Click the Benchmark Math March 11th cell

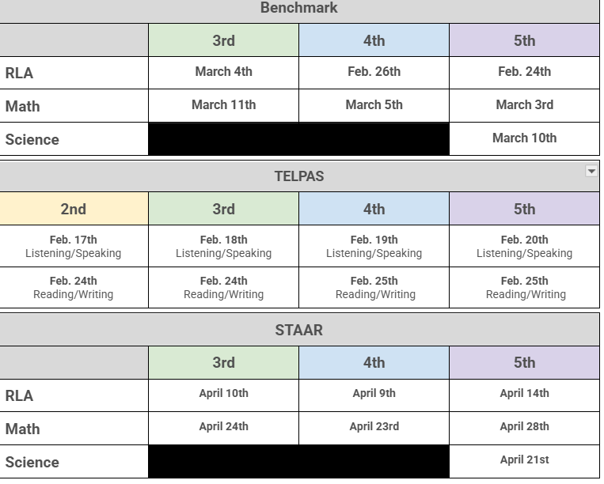point(223,105)
